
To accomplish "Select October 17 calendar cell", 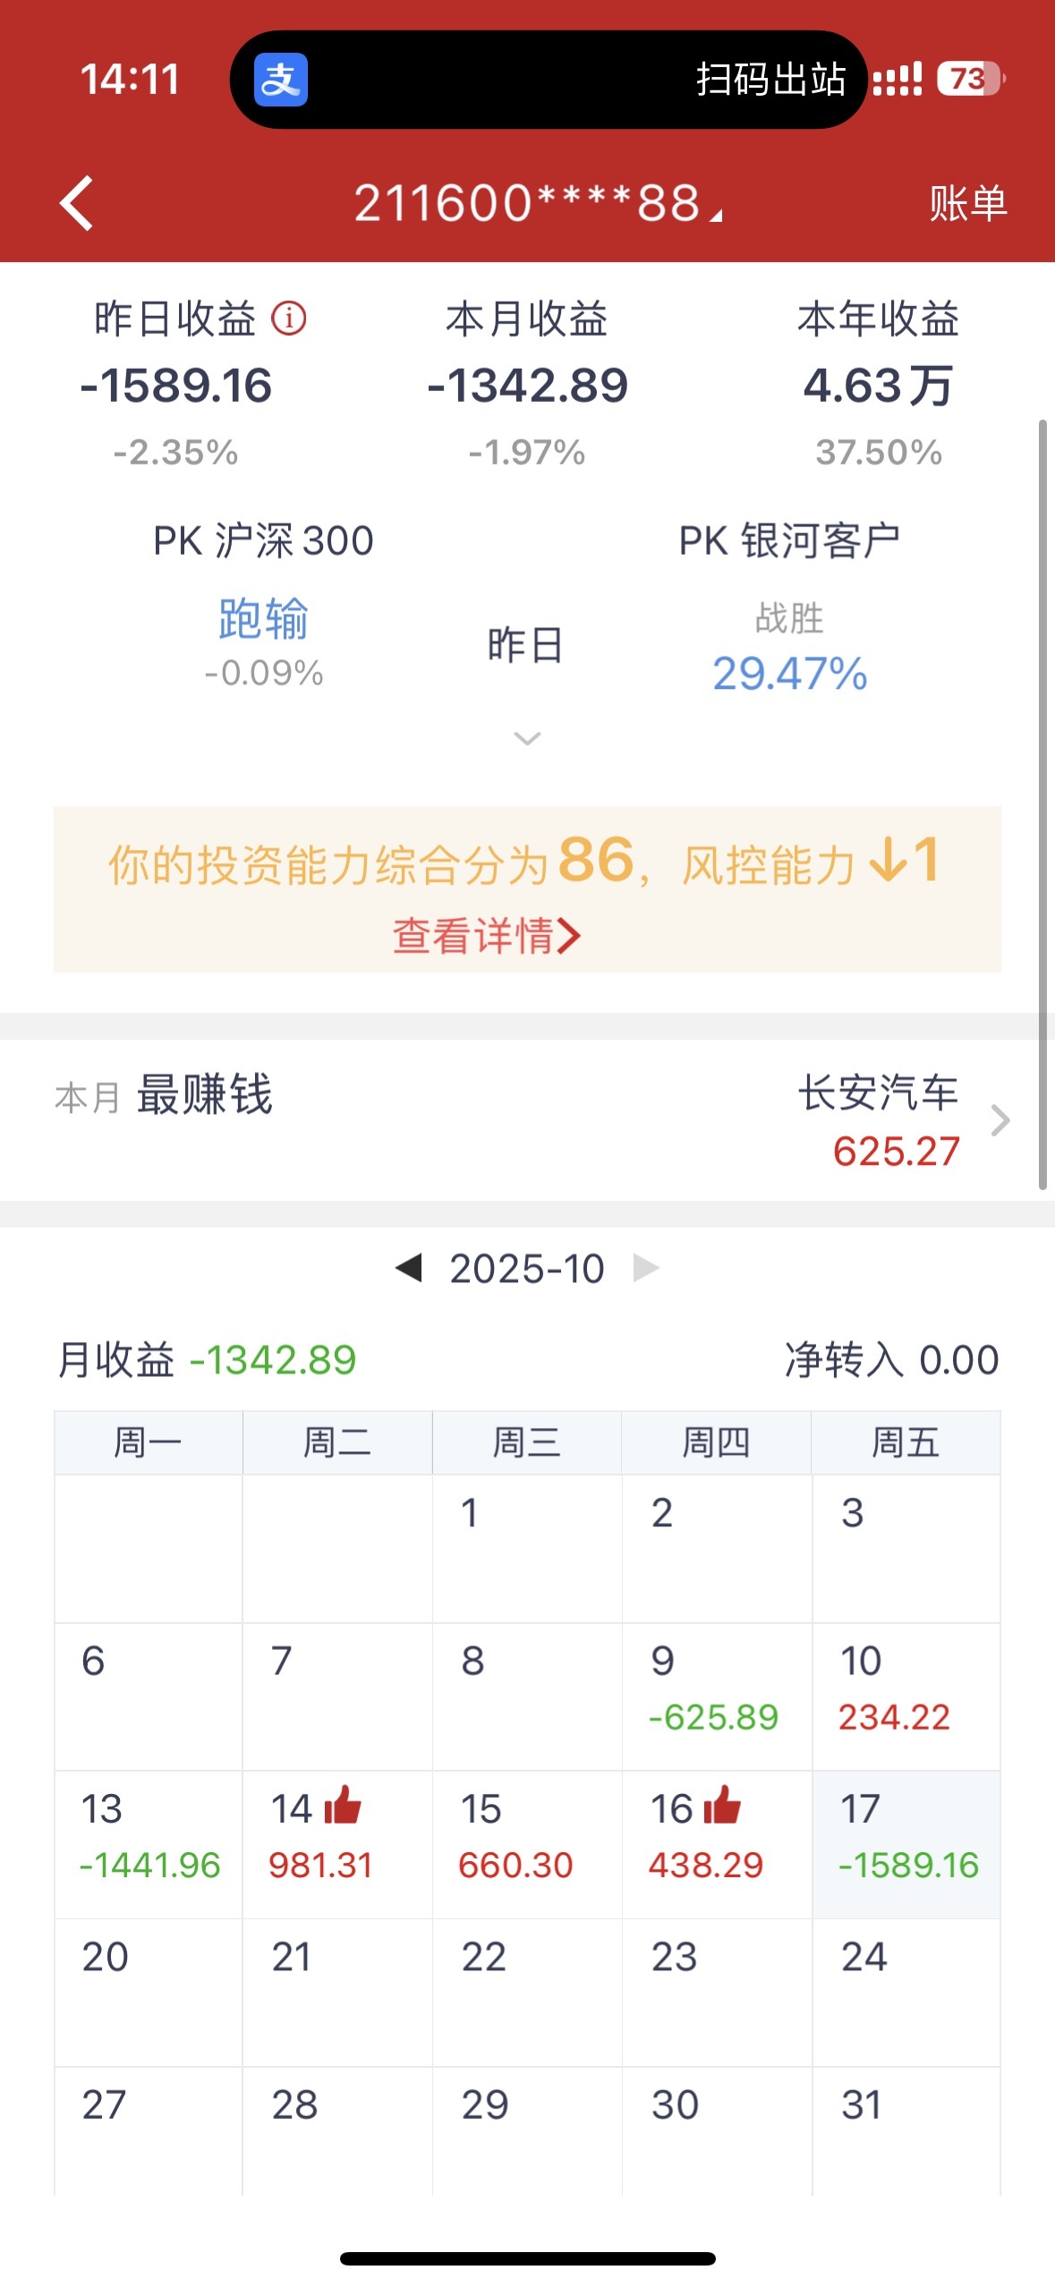I will (906, 1843).
